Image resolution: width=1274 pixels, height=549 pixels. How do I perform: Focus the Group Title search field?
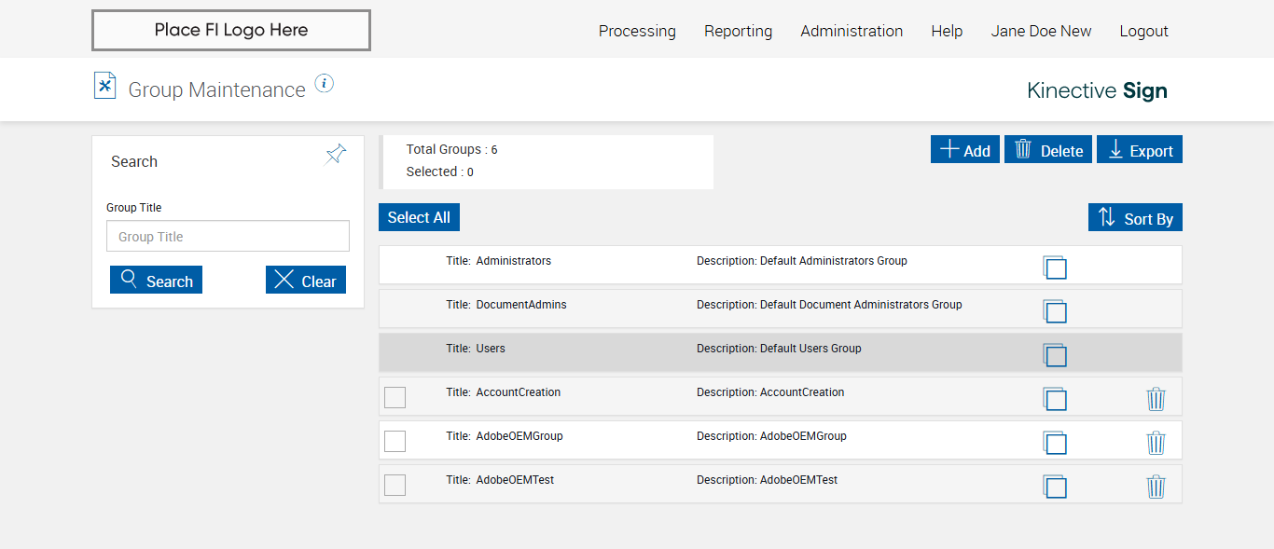coord(228,237)
